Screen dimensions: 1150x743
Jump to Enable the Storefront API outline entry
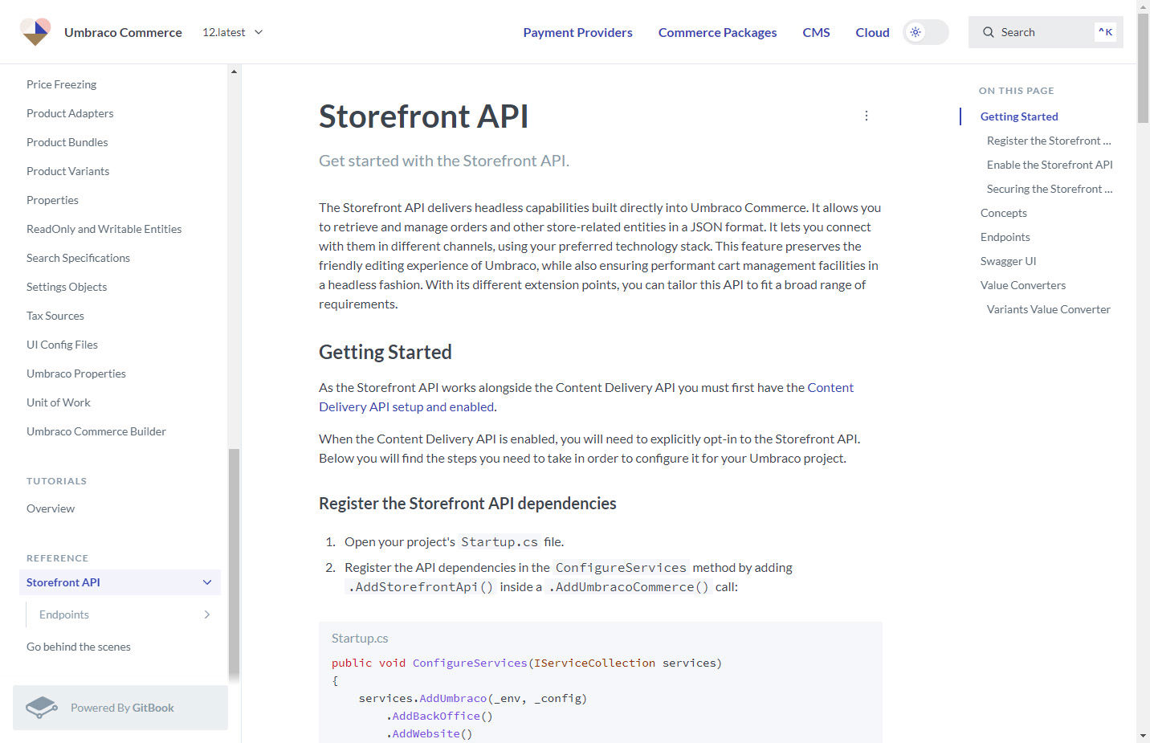(x=1050, y=165)
